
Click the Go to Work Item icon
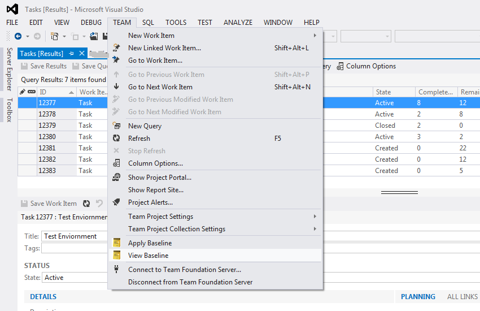pyautogui.click(x=116, y=59)
